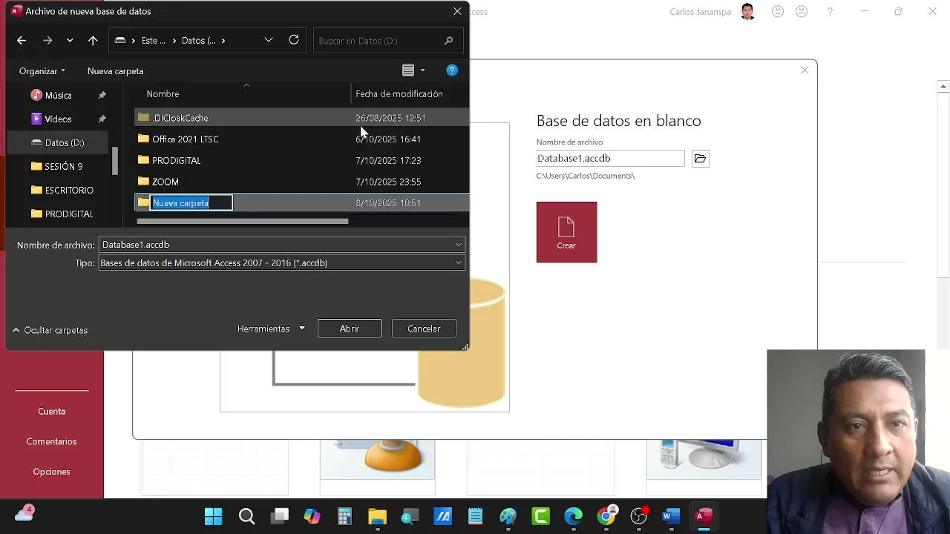The width and height of the screenshot is (950, 534).
Task: Open Microsoft Edge from the taskbar
Action: click(574, 516)
